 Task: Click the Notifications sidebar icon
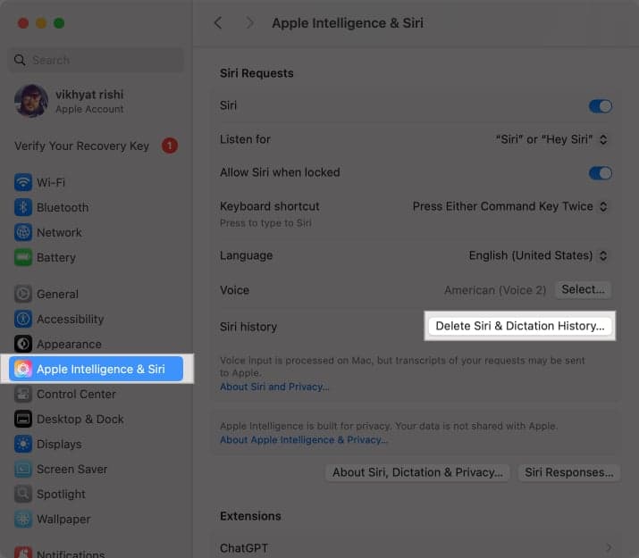pyautogui.click(x=23, y=553)
